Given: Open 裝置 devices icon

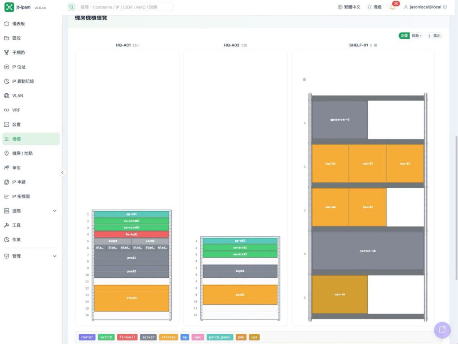Looking at the screenshot, I should point(7,125).
